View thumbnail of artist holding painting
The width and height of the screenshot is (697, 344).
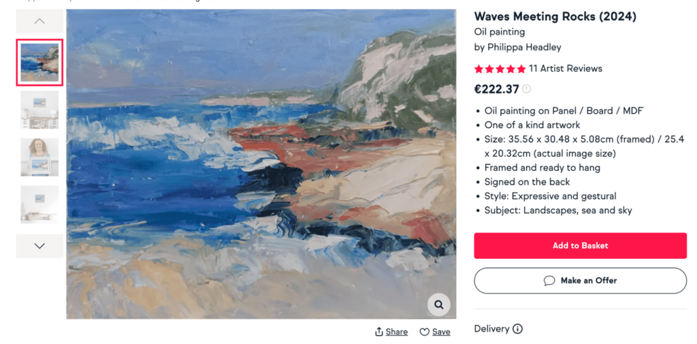[39, 157]
